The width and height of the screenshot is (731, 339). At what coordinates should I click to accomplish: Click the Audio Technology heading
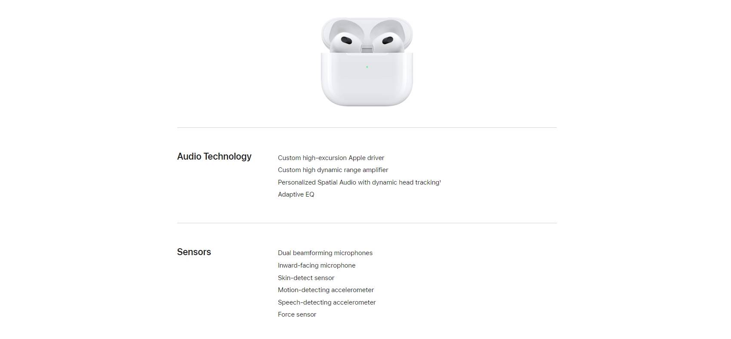pos(214,157)
